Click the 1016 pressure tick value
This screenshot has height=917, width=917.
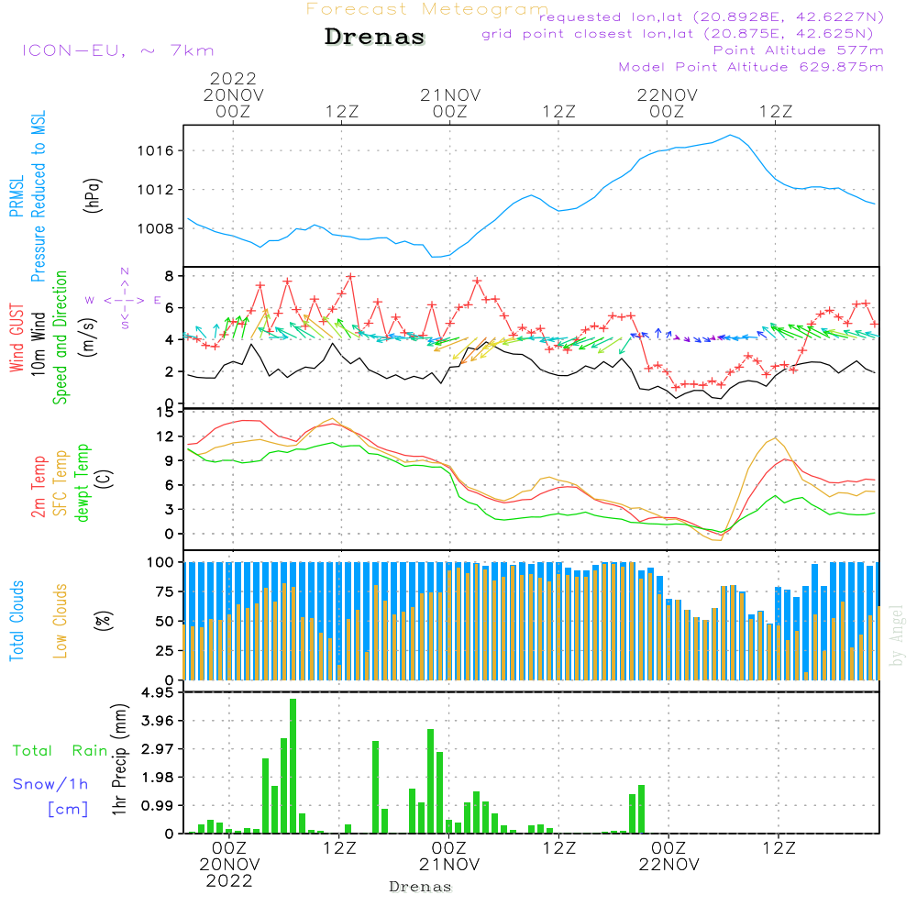pyautogui.click(x=156, y=151)
